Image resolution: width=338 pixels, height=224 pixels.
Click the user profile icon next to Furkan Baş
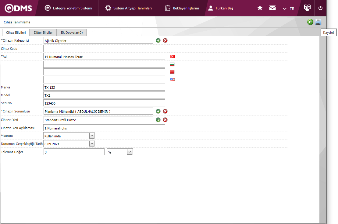tap(211, 8)
